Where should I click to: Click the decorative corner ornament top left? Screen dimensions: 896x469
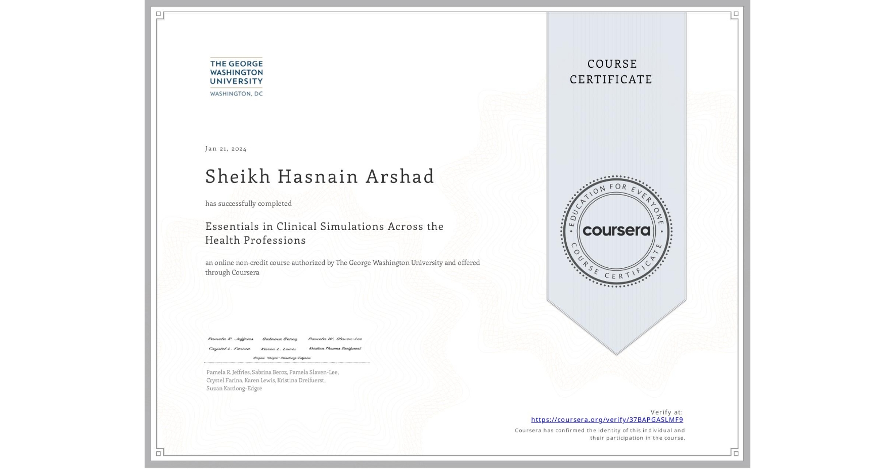click(158, 13)
